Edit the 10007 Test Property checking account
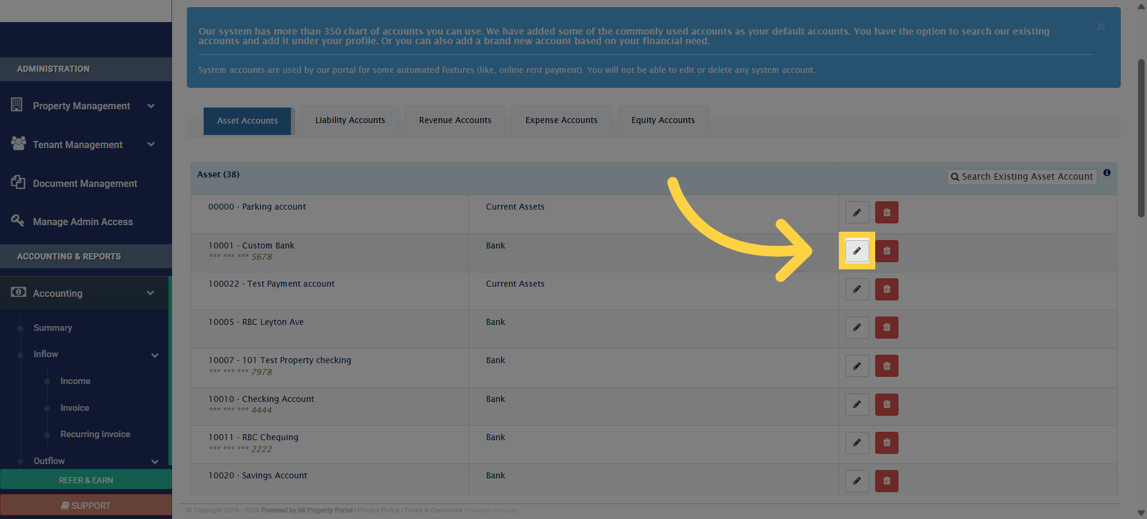 pyautogui.click(x=857, y=366)
